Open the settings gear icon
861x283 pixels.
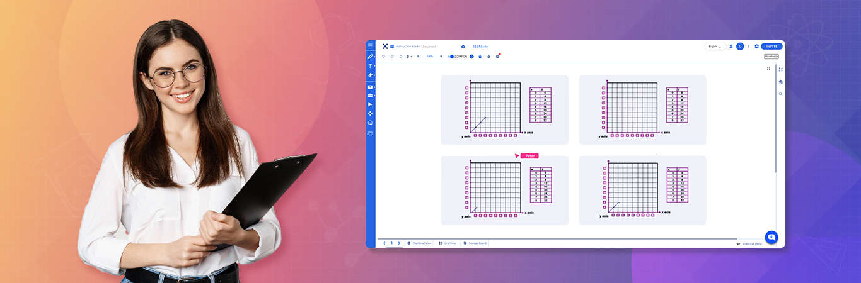click(x=756, y=47)
